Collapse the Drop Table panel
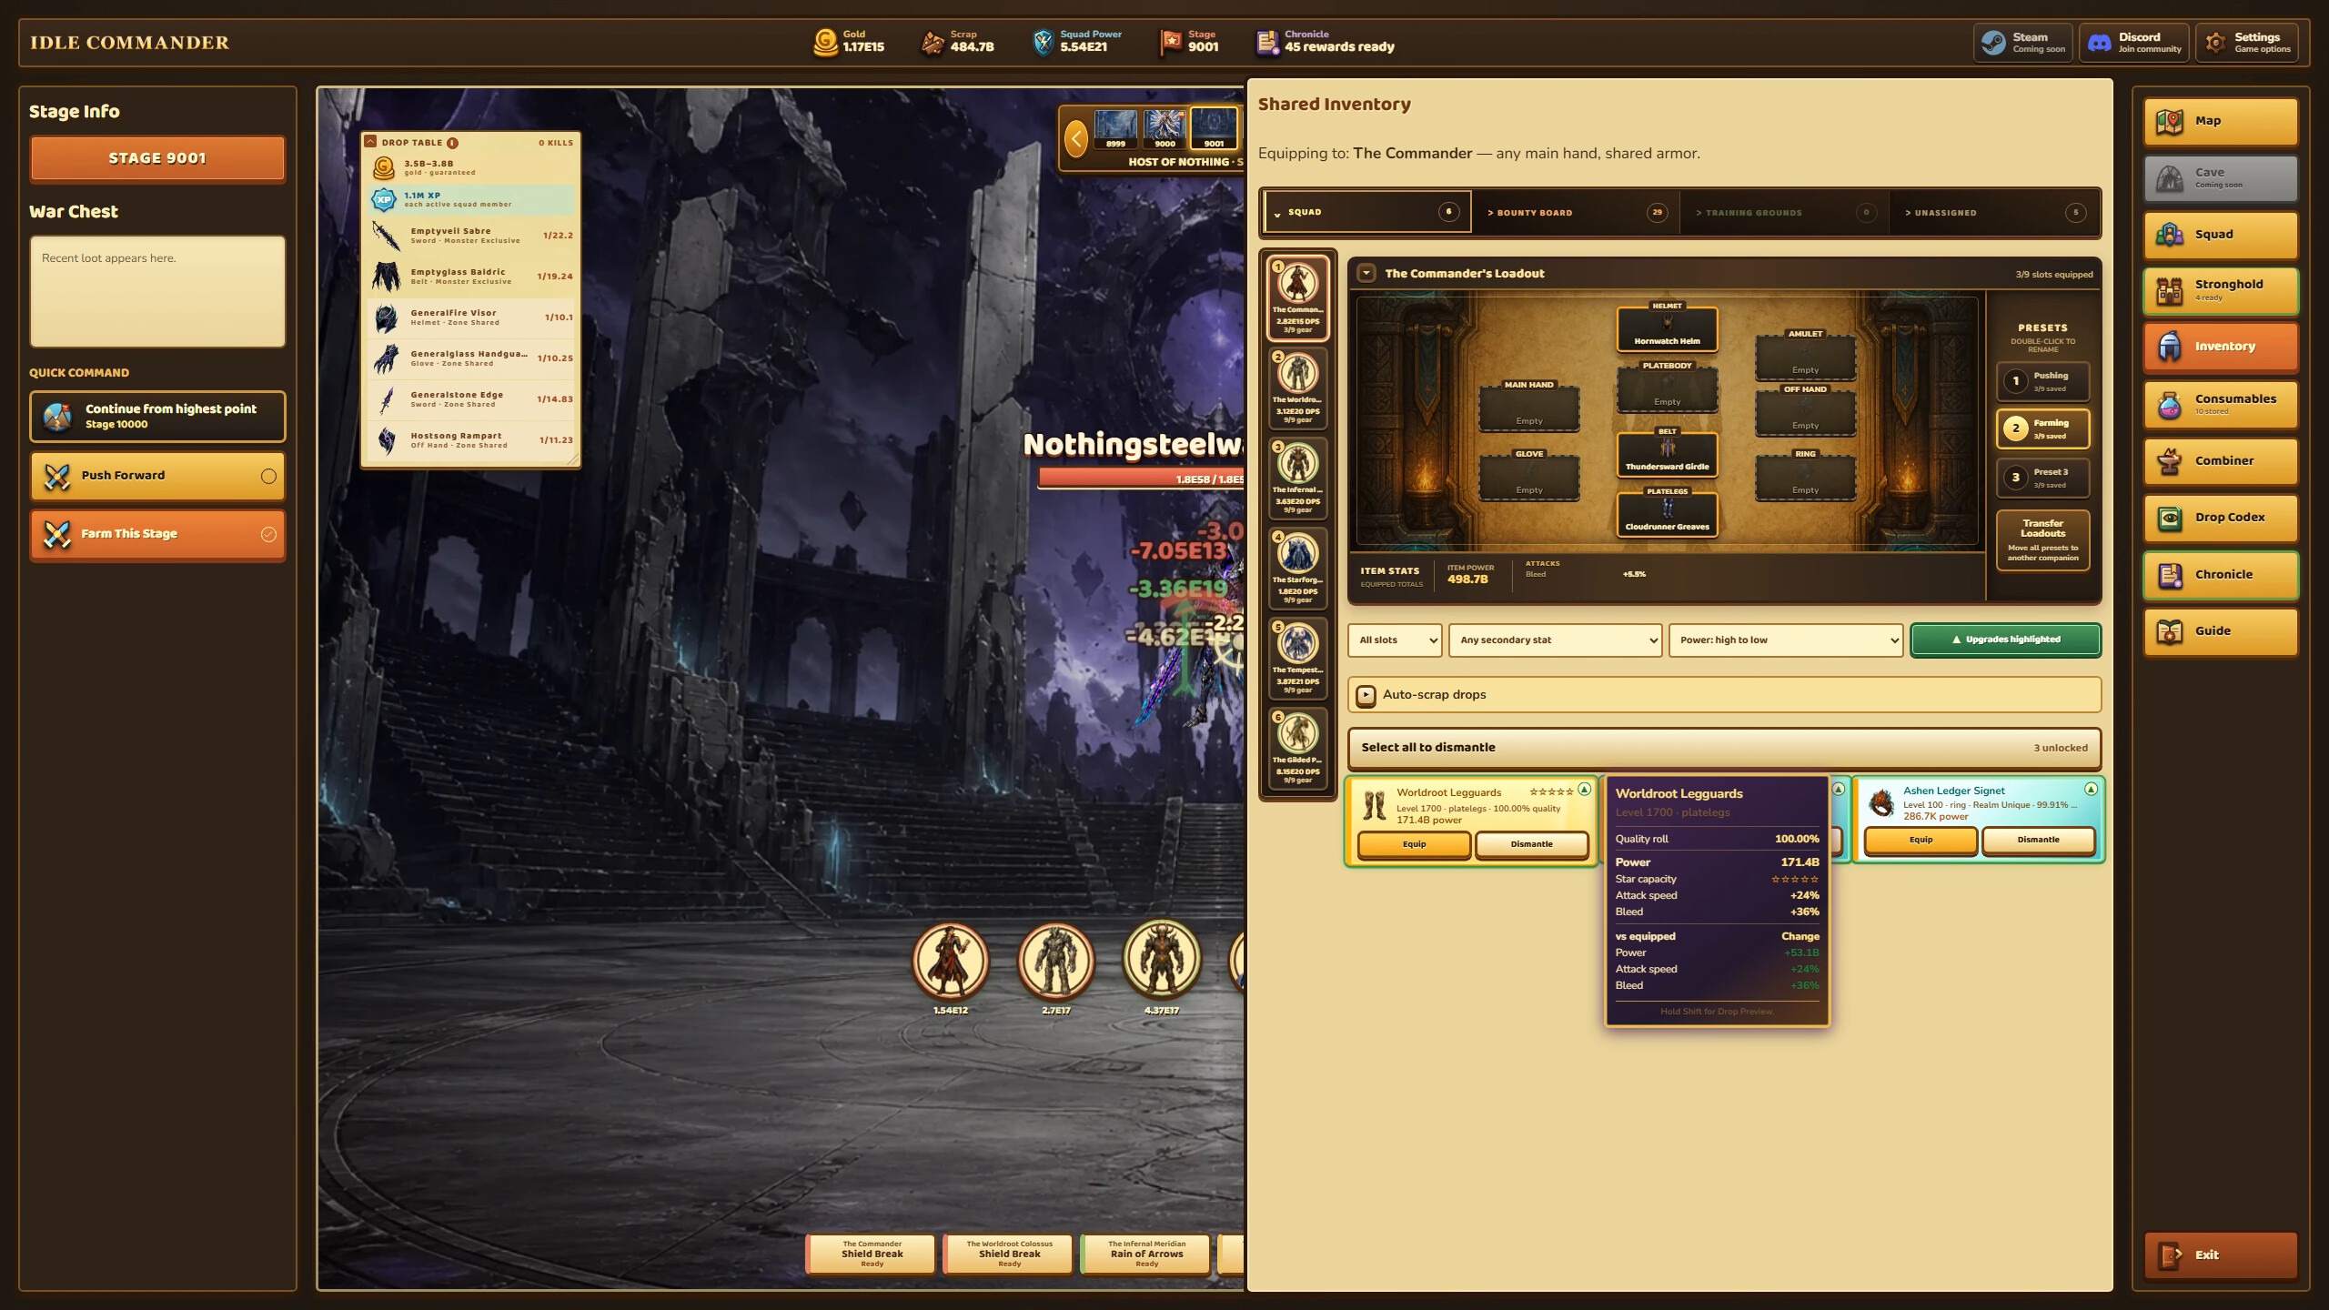2329x1310 pixels. pos(370,142)
